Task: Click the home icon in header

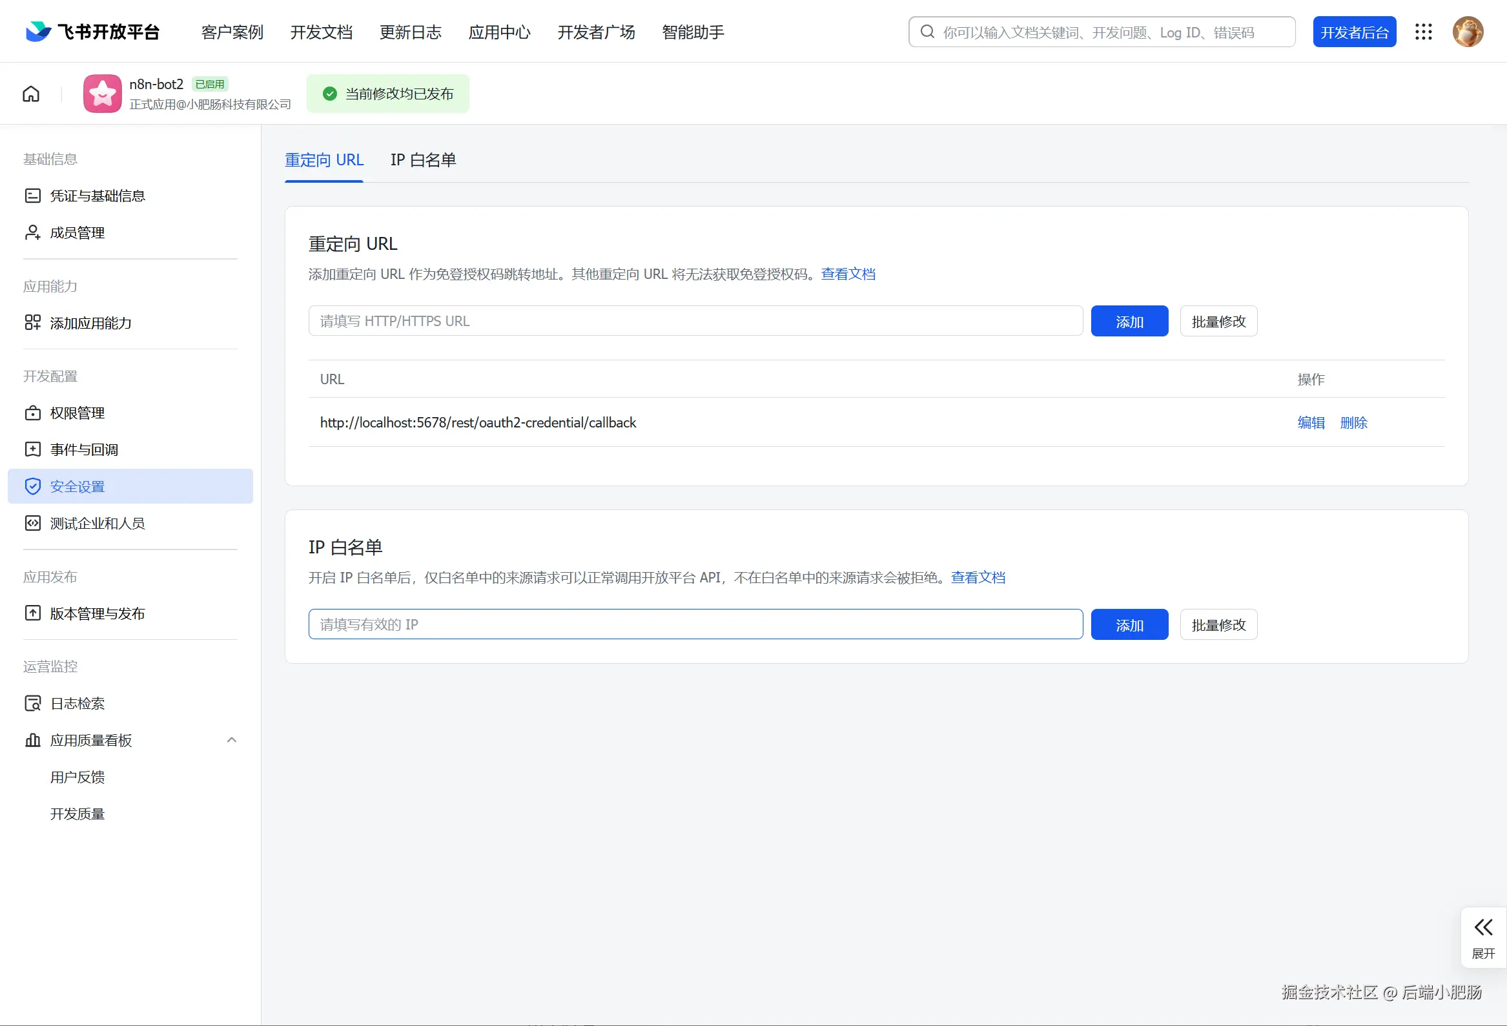Action: (30, 94)
